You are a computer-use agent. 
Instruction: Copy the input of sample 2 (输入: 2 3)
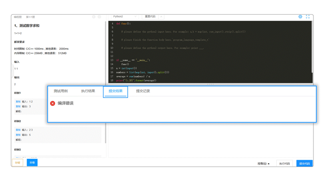18,130
